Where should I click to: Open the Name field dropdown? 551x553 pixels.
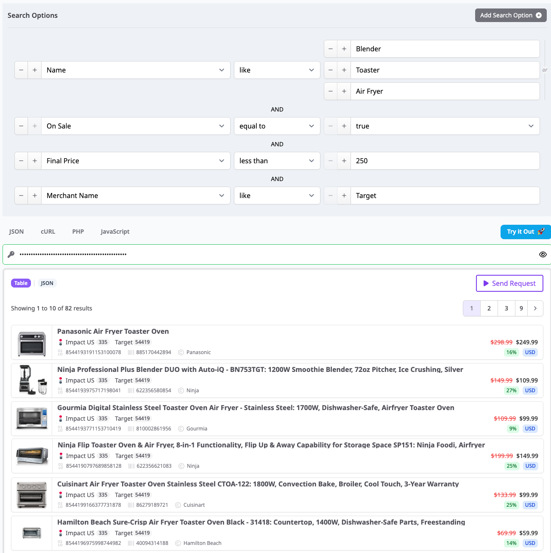pyautogui.click(x=136, y=70)
